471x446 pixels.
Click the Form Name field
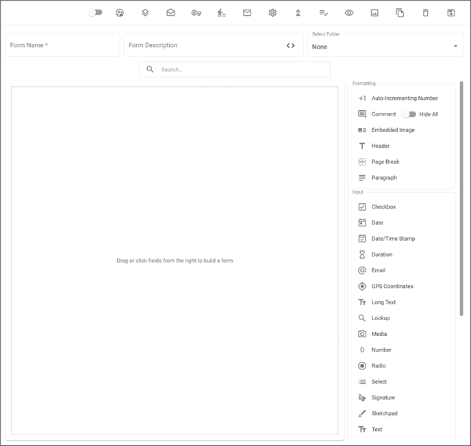(x=62, y=45)
